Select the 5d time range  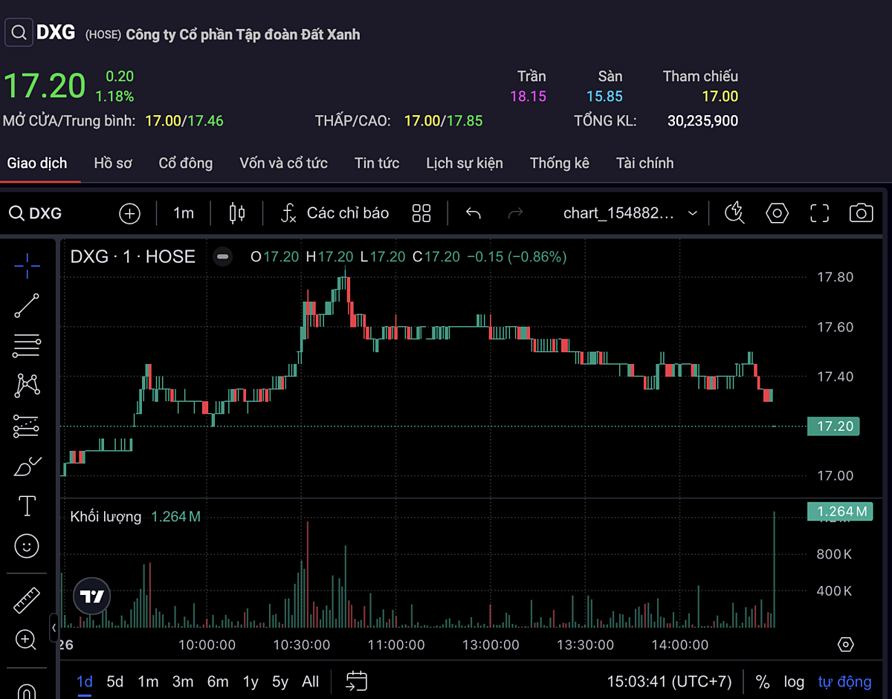115,681
